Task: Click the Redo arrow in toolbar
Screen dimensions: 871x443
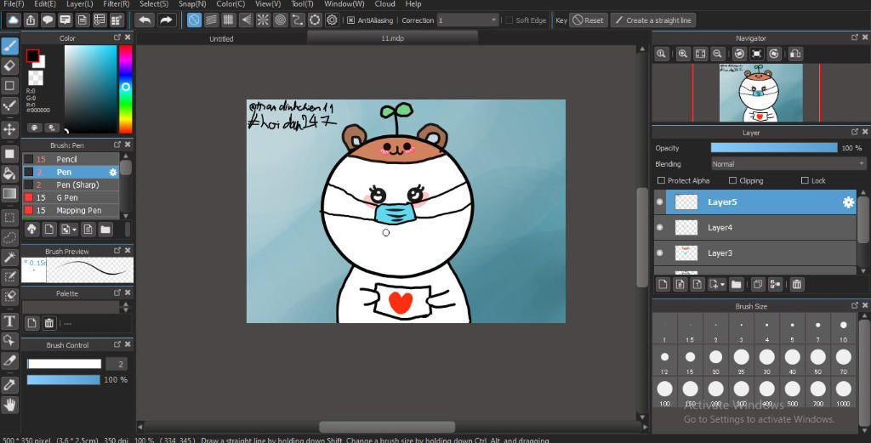Action: (x=166, y=20)
